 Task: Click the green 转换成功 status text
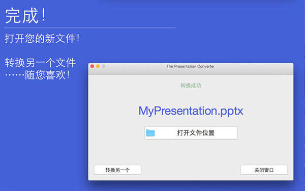point(191,86)
